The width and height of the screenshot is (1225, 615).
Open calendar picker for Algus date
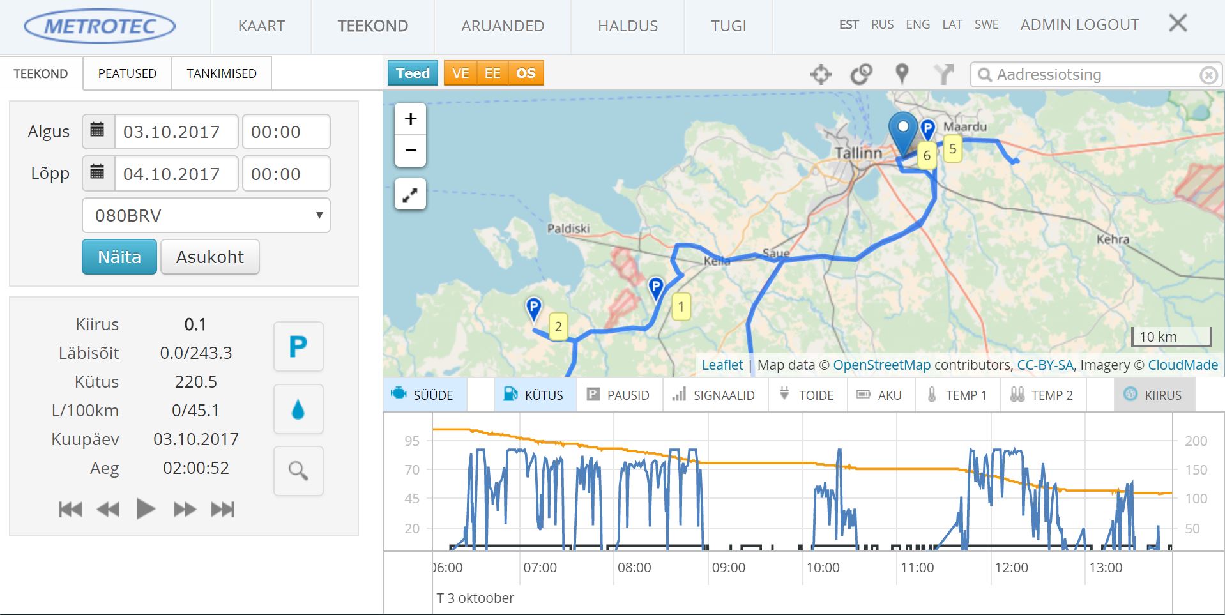pos(98,132)
